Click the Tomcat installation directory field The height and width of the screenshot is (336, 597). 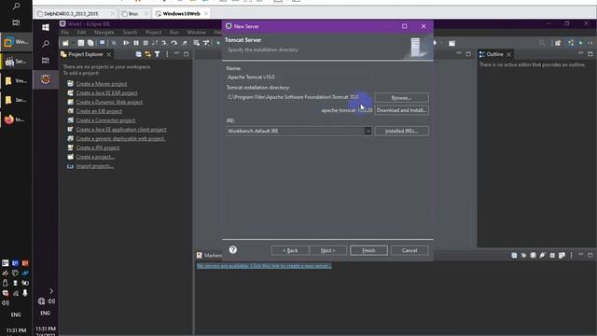pos(298,97)
